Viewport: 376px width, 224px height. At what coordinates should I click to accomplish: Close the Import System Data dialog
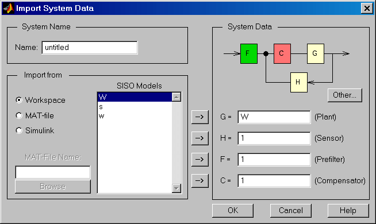pyautogui.click(x=367, y=9)
